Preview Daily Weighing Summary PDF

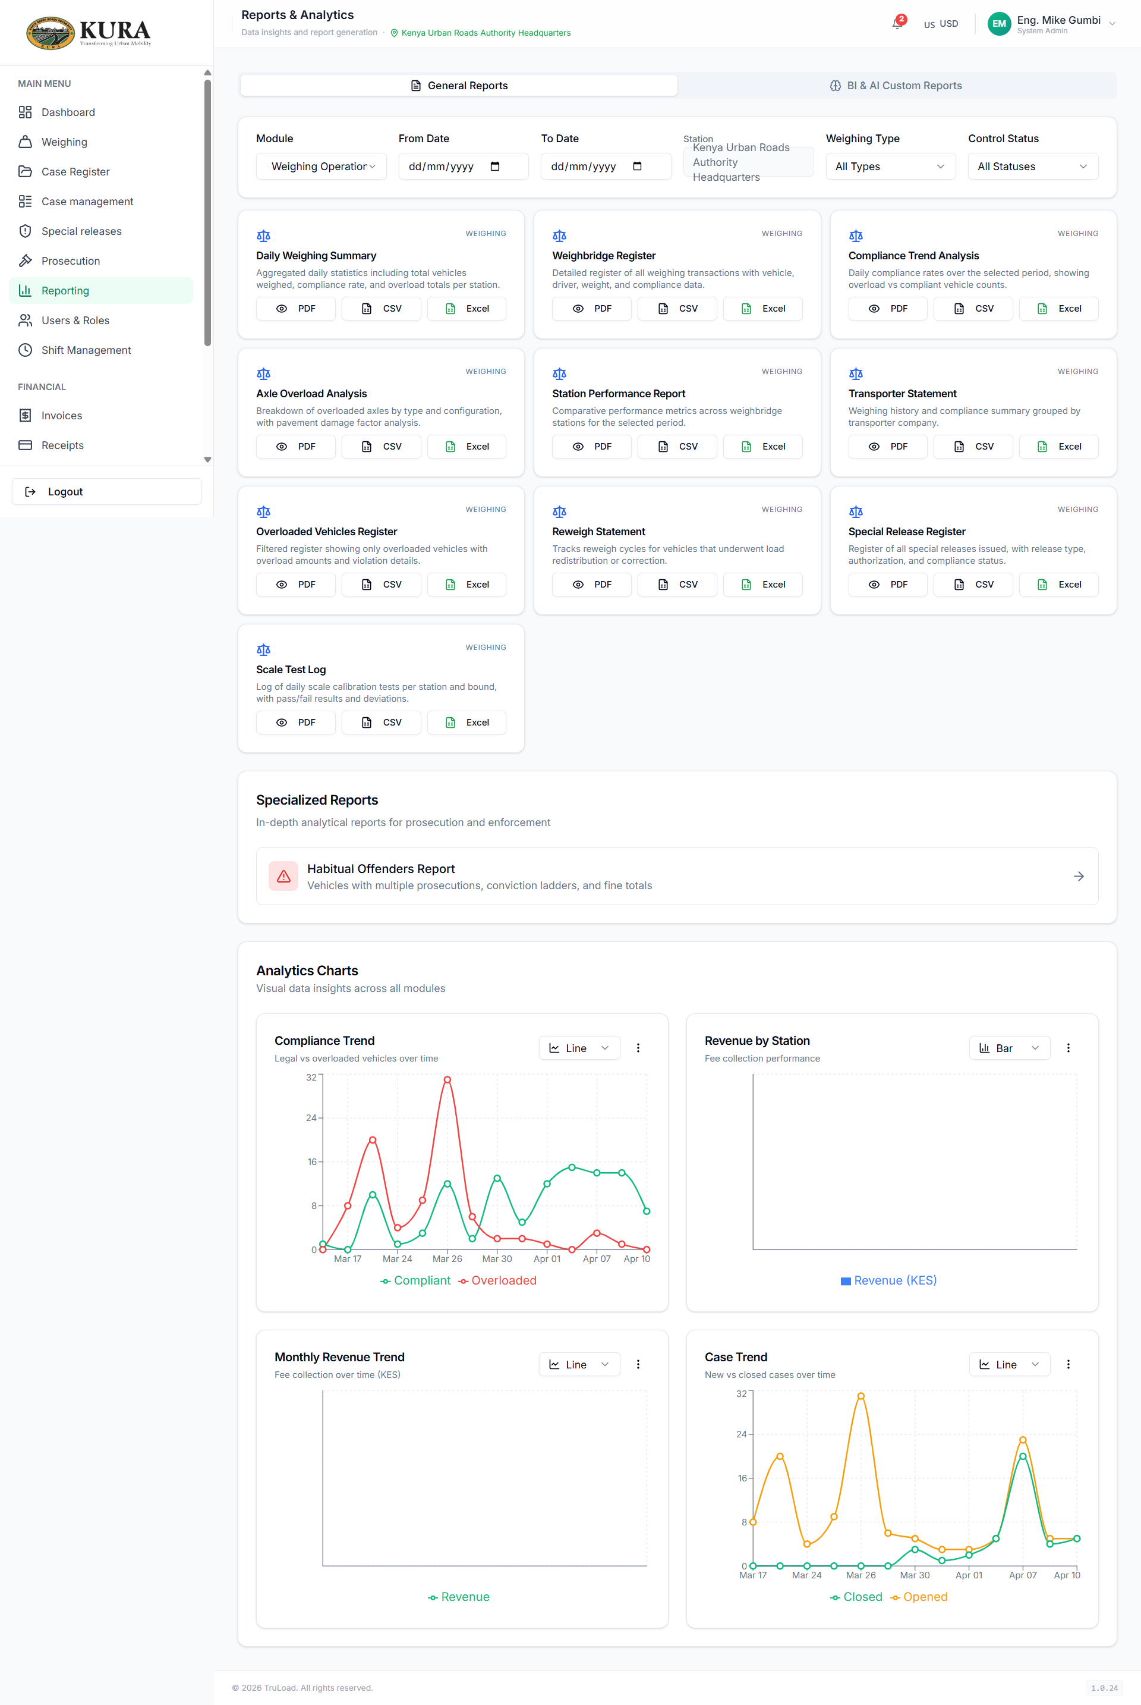pyautogui.click(x=295, y=309)
